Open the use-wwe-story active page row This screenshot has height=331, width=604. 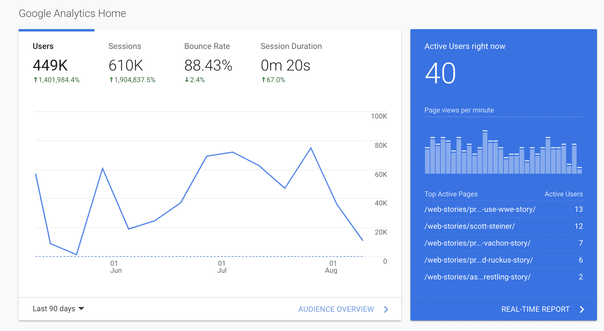click(x=480, y=209)
